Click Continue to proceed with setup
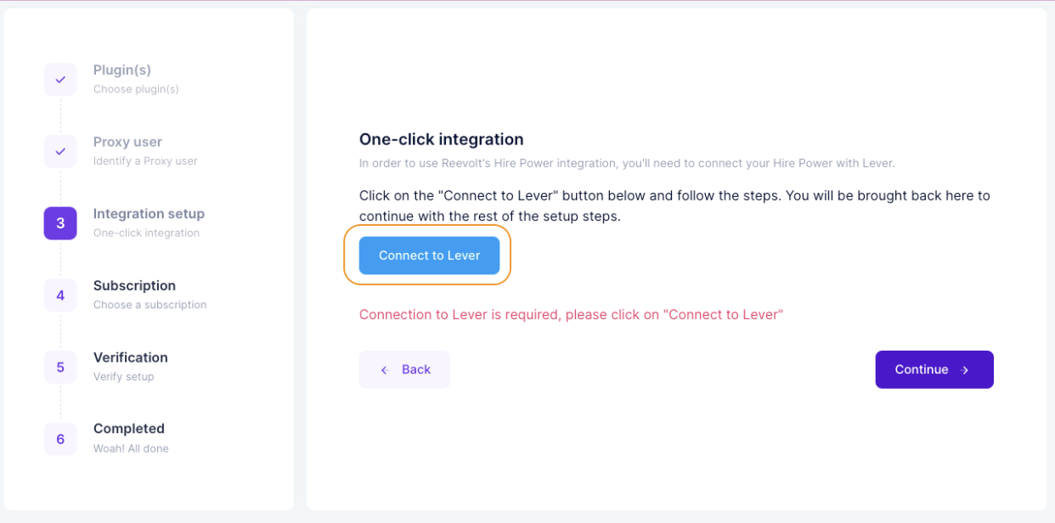Screen dimensions: 1055x523 tap(934, 369)
